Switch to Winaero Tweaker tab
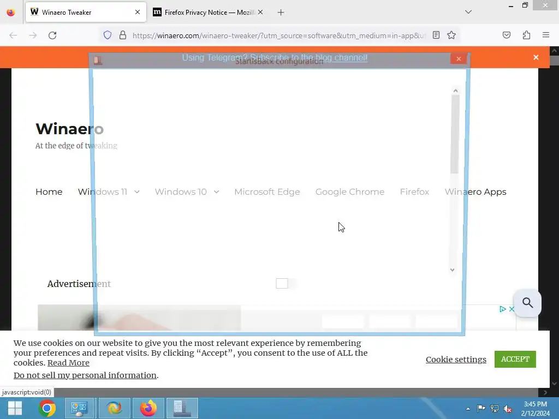 pyautogui.click(x=86, y=12)
